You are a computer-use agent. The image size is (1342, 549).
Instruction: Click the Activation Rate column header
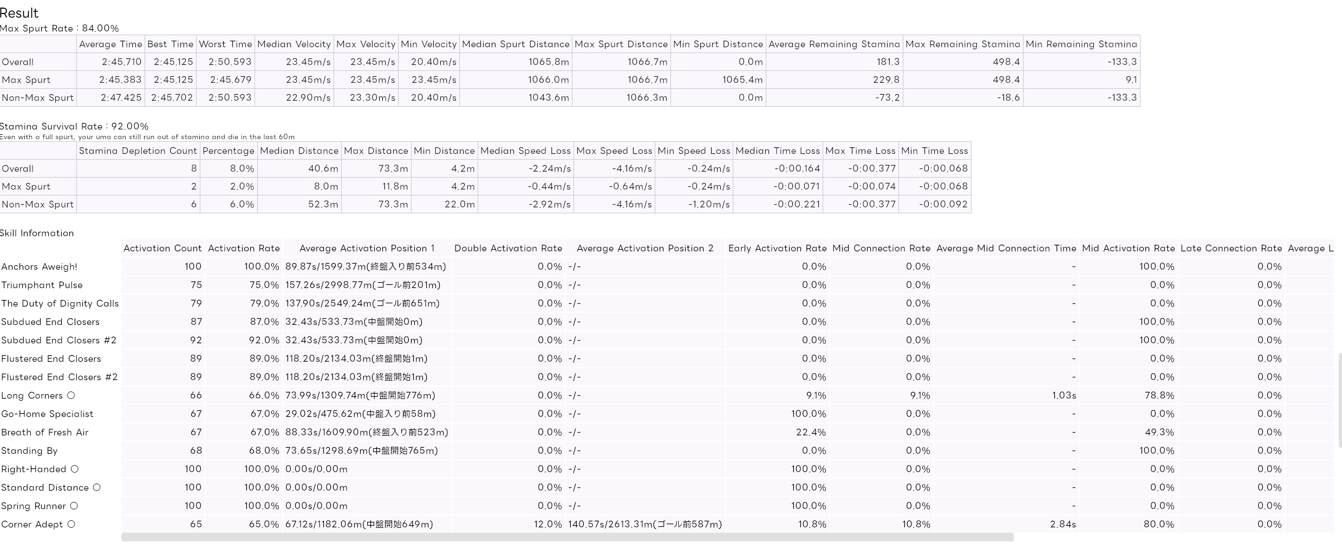point(244,249)
